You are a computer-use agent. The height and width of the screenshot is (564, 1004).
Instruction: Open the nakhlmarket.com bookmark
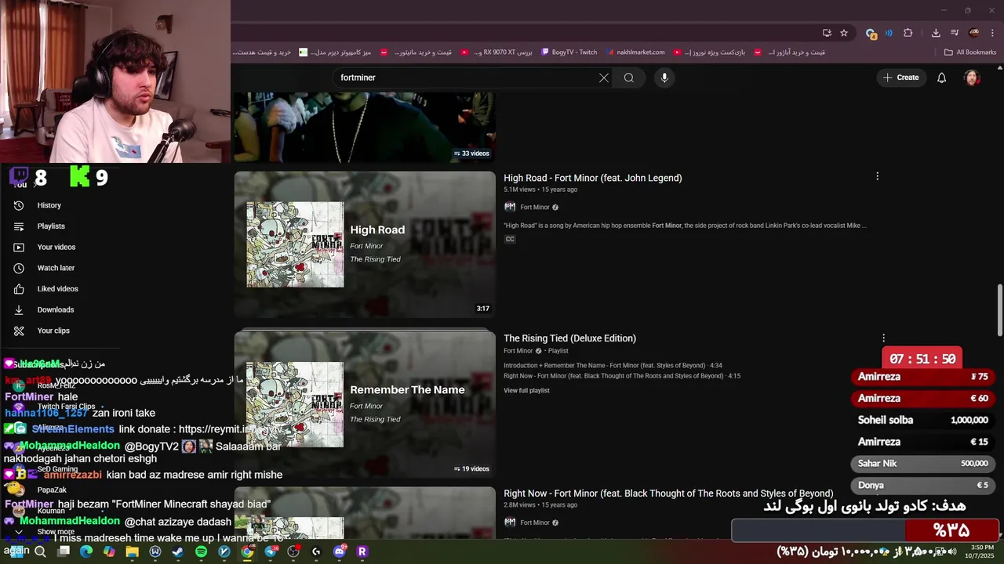635,52
